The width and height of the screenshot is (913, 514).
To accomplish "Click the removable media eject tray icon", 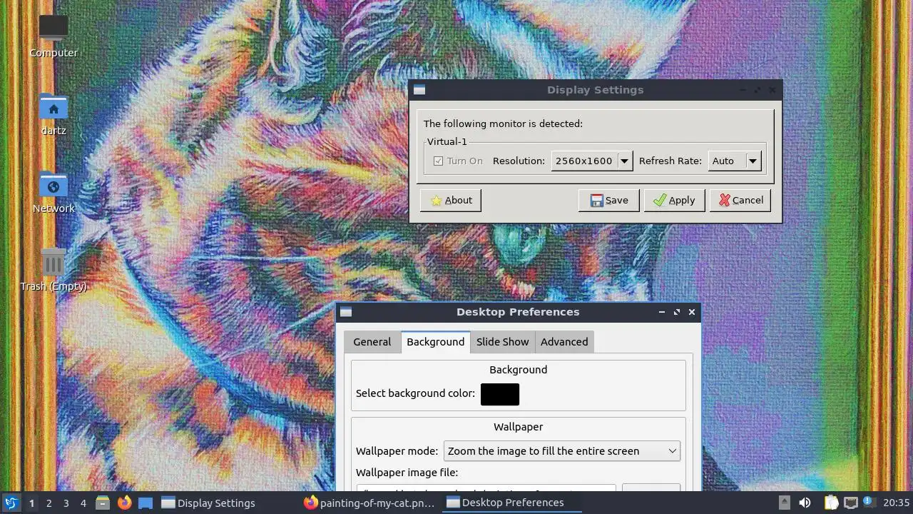I will [784, 503].
